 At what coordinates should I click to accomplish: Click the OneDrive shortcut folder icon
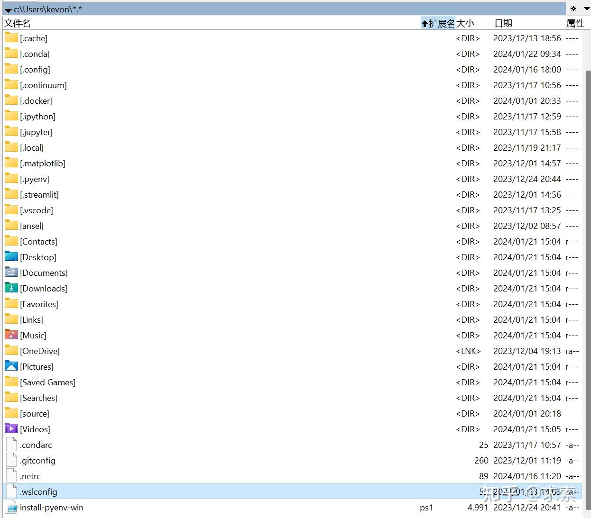click(x=10, y=350)
